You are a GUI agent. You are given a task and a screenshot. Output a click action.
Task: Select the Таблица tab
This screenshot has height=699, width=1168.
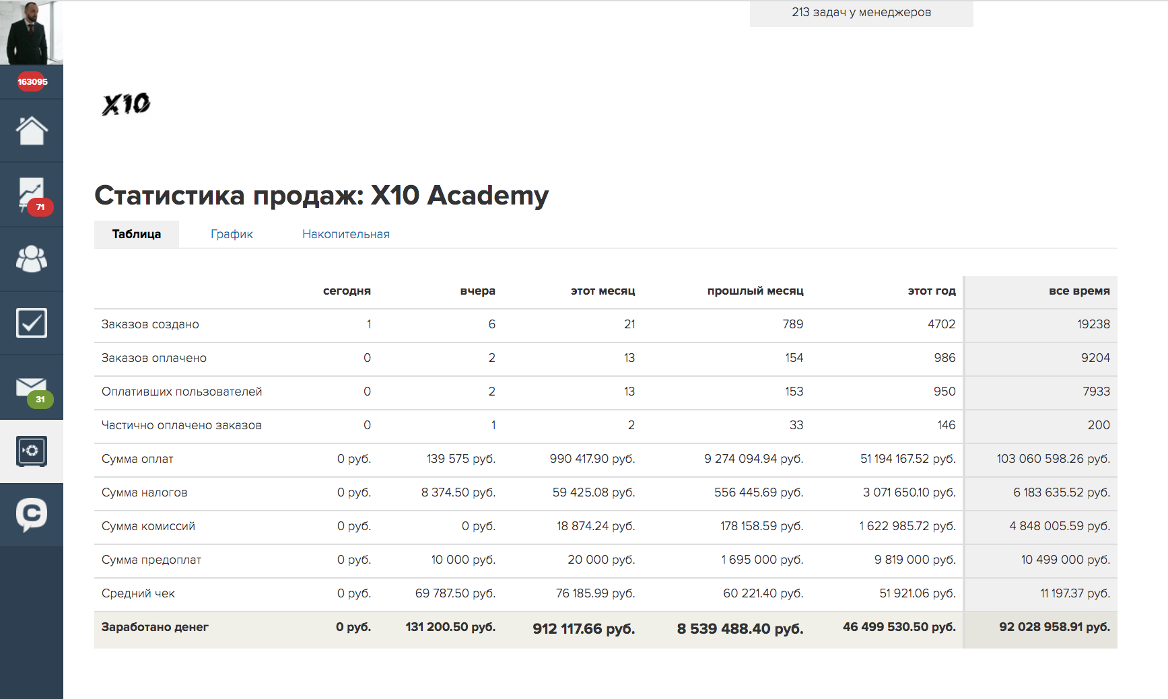[137, 234]
